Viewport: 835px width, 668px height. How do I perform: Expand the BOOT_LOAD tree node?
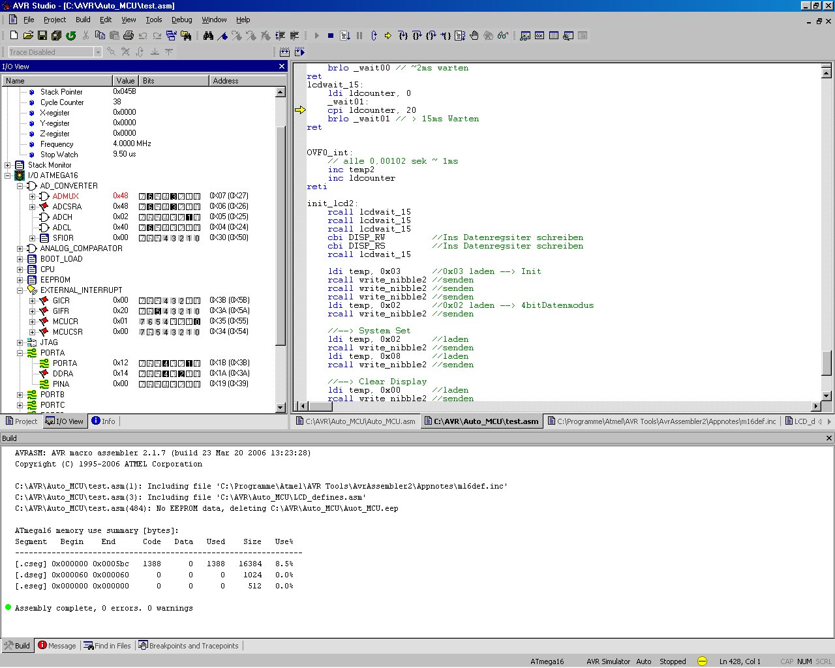[x=20, y=259]
